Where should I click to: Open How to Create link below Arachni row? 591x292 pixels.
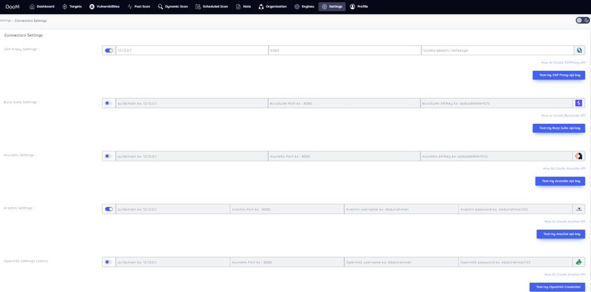[565, 221]
